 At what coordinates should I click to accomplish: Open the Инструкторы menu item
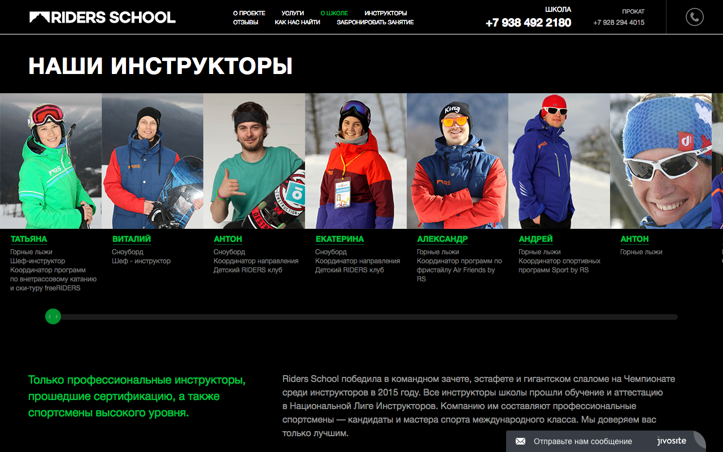coord(386,13)
